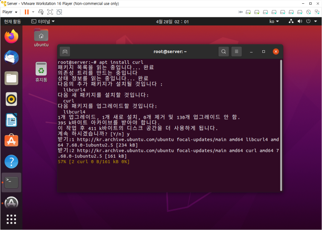Open the clock showing 4월 28일 02:01
The width and height of the screenshot is (322, 230).
[x=172, y=22]
